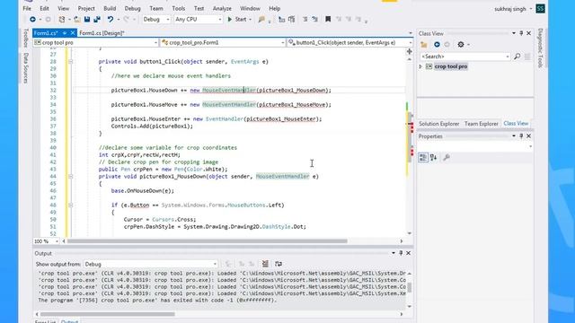The width and height of the screenshot is (575, 323).
Task: Click the Undo arrow in the toolbar
Action: coord(110,20)
